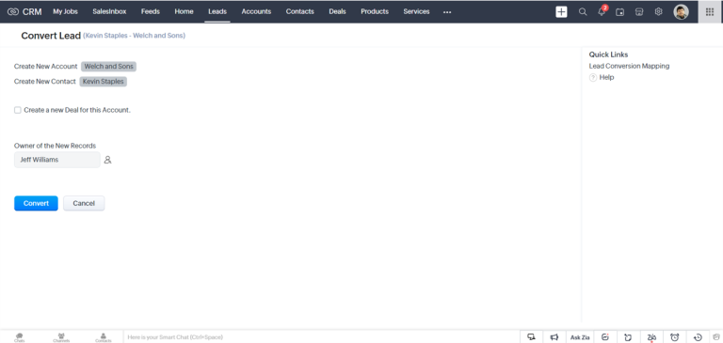Go to Contacts tab in top navigation
The image size is (723, 343).
tap(299, 11)
